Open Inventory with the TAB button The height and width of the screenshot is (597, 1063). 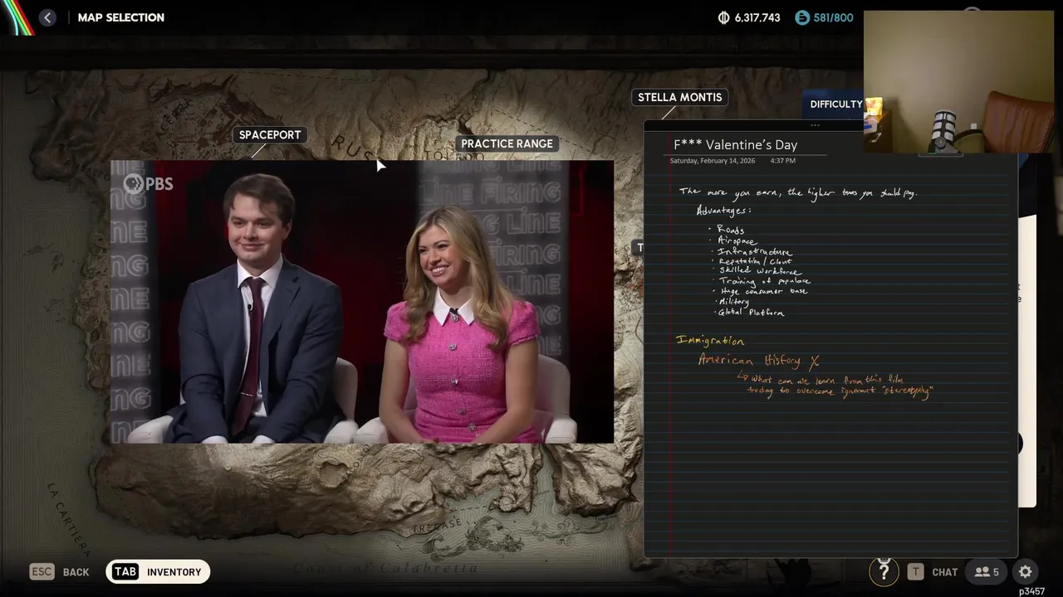[x=158, y=571]
